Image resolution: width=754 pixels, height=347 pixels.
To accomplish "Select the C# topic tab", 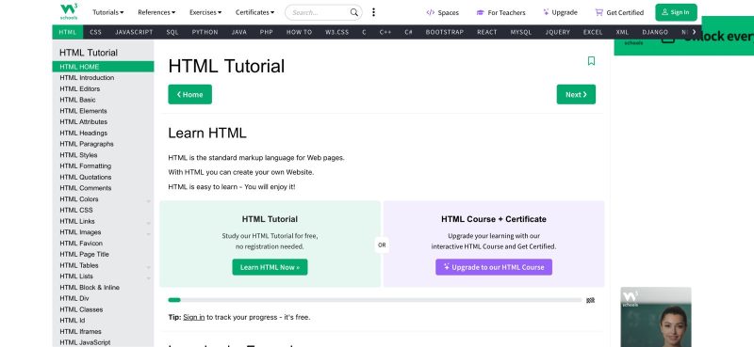I will click(x=408, y=32).
